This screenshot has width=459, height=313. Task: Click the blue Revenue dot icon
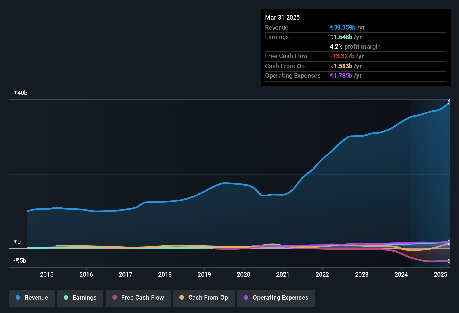click(18, 298)
